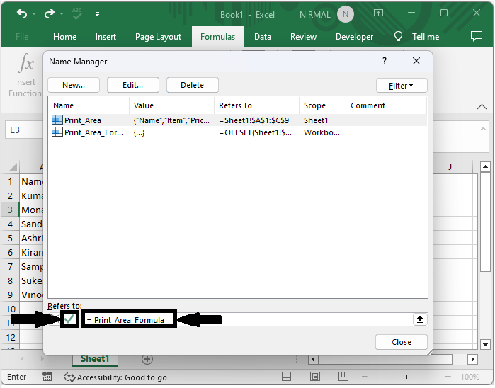Switch to the Developer ribbon tab

354,37
